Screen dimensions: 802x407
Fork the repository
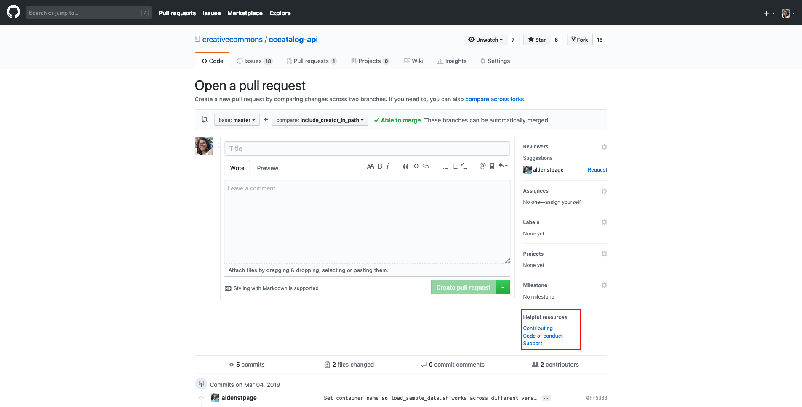pos(580,40)
